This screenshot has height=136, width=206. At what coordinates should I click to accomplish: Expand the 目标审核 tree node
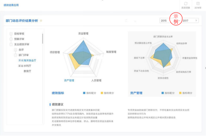coord(11,34)
